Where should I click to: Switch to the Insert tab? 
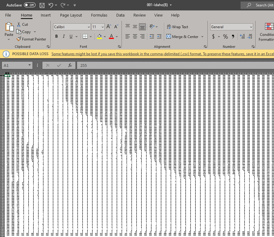click(46, 15)
